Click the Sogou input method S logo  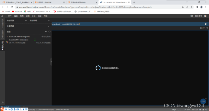[x=2, y=109]
